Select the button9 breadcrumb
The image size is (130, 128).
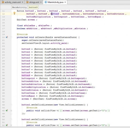click(x=33, y=7)
